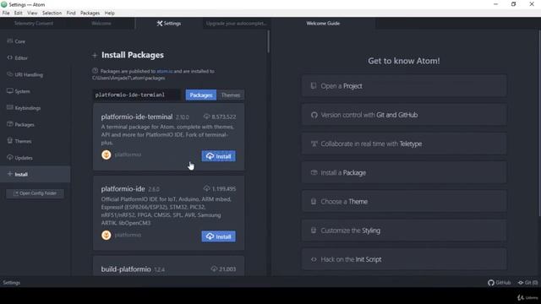The image size is (541, 304).
Task: Open the build-platformio package title
Action: (126, 269)
